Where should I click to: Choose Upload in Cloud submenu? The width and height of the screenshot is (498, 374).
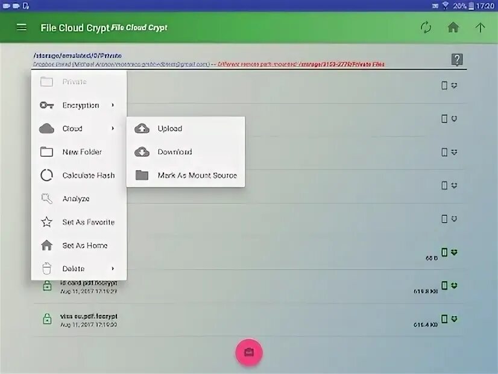186,128
